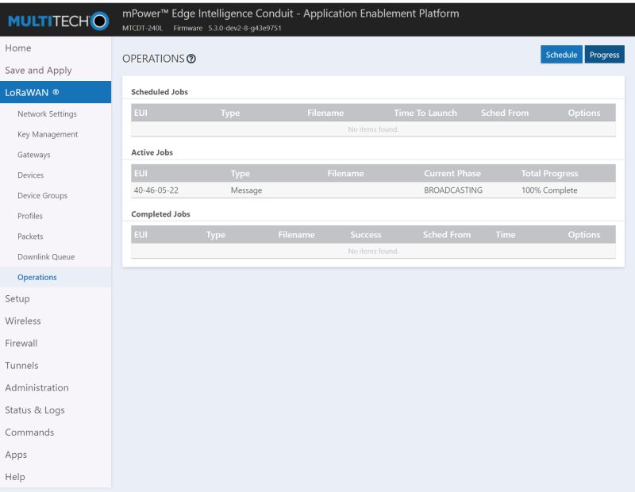
Task: Click the MTCDT-240L model label
Action: 142,28
